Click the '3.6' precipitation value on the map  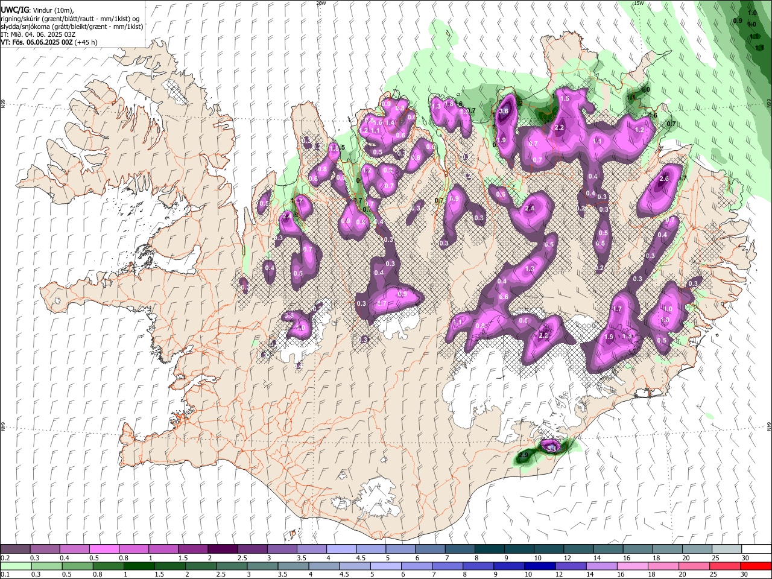(x=504, y=111)
